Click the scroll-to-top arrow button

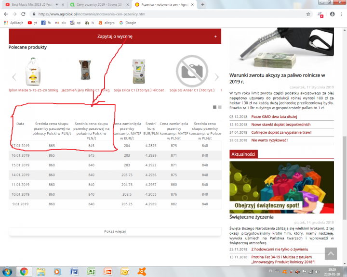tap(331, 253)
